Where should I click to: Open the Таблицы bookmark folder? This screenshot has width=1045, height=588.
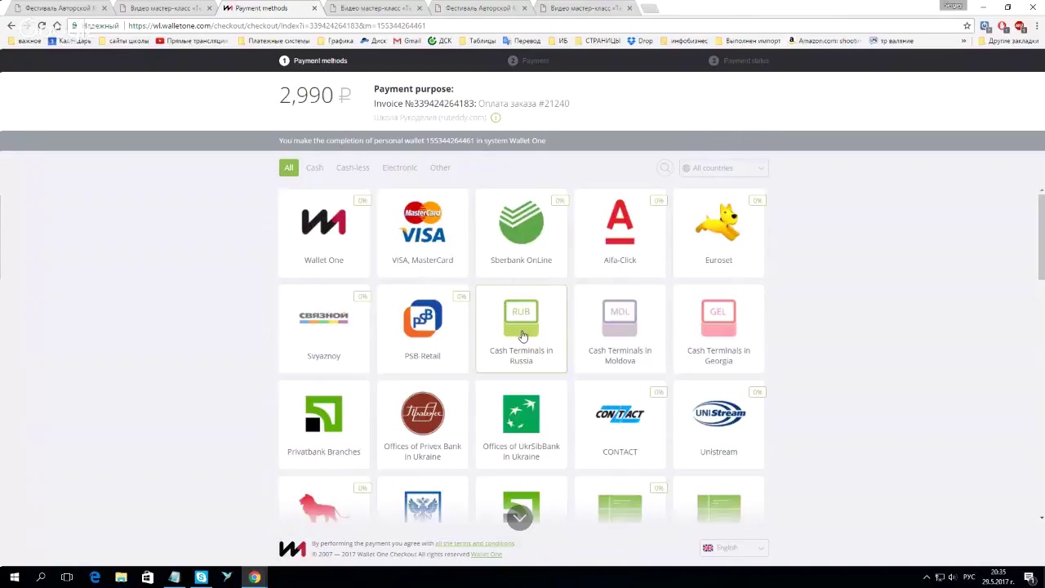477,41
